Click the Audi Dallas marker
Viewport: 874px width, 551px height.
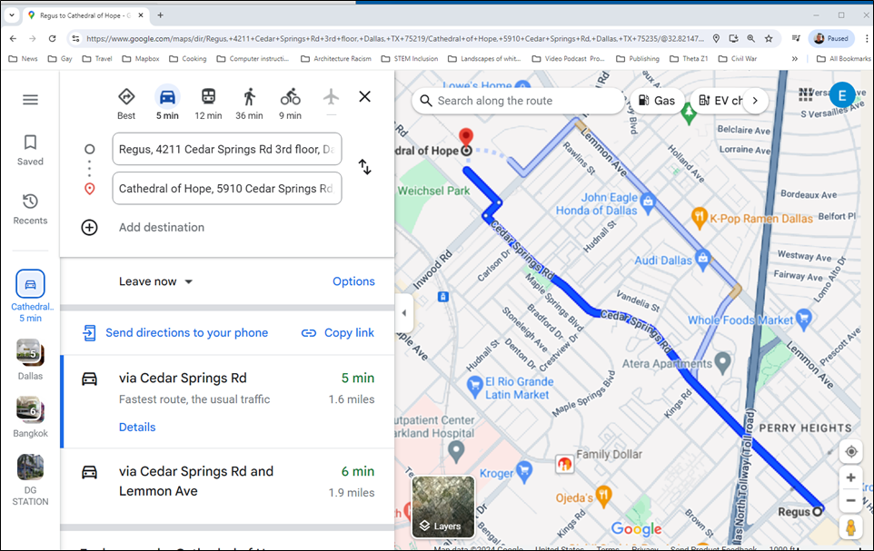[x=703, y=259]
